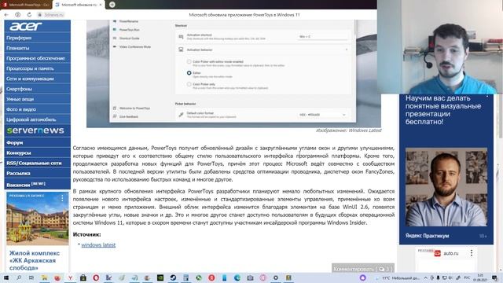Click the Комментировать button

363,269
